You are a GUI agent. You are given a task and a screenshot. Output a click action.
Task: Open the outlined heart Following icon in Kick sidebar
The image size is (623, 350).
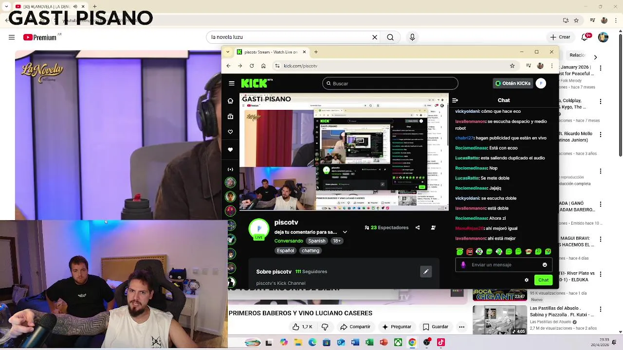[x=231, y=132]
